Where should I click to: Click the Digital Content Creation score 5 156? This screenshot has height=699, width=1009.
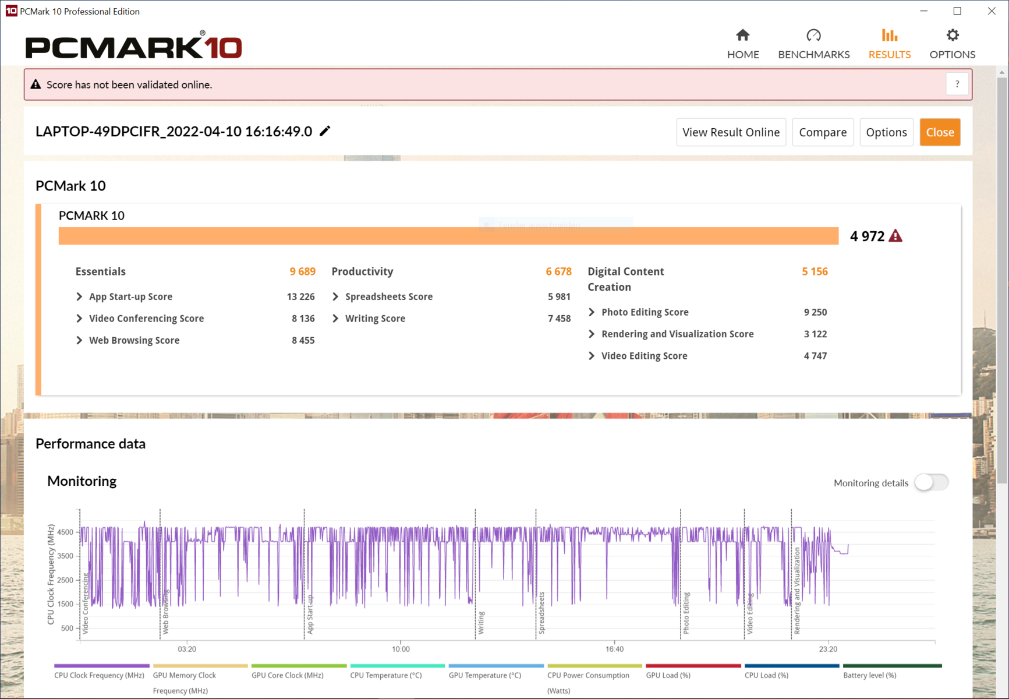815,271
